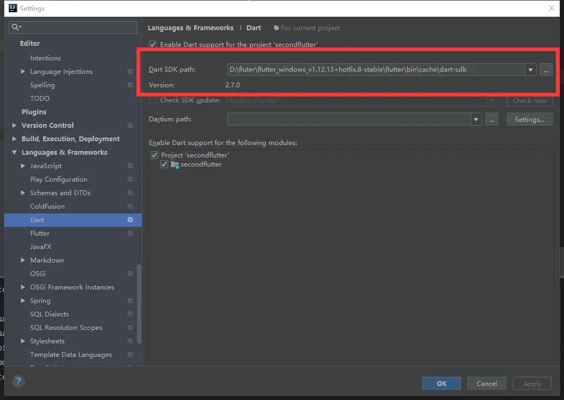Screen dimensions: 564x400
Task: Click project-level icon next to ColdFusion
Action: 130,206
